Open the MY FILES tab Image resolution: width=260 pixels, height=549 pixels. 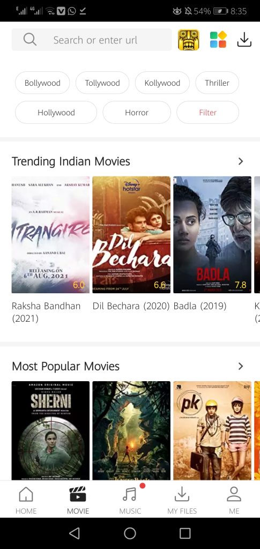pyautogui.click(x=182, y=500)
